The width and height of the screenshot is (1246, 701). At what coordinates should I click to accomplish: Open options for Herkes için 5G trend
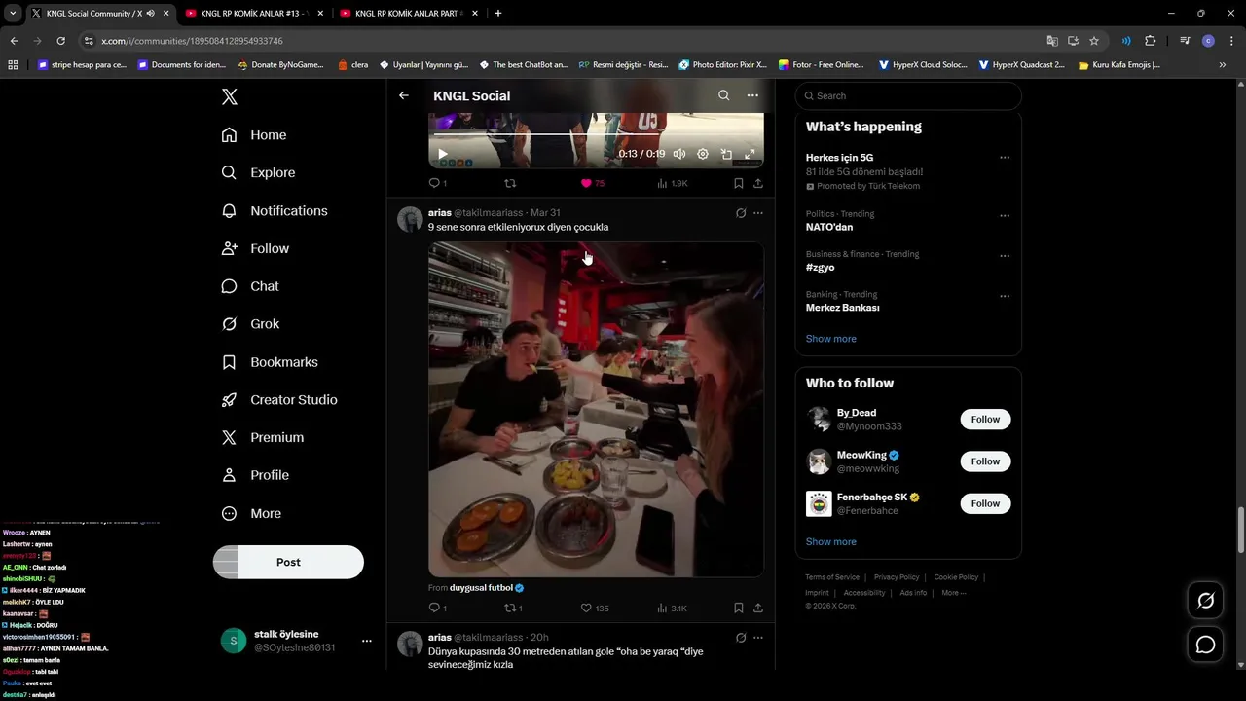[1005, 158]
